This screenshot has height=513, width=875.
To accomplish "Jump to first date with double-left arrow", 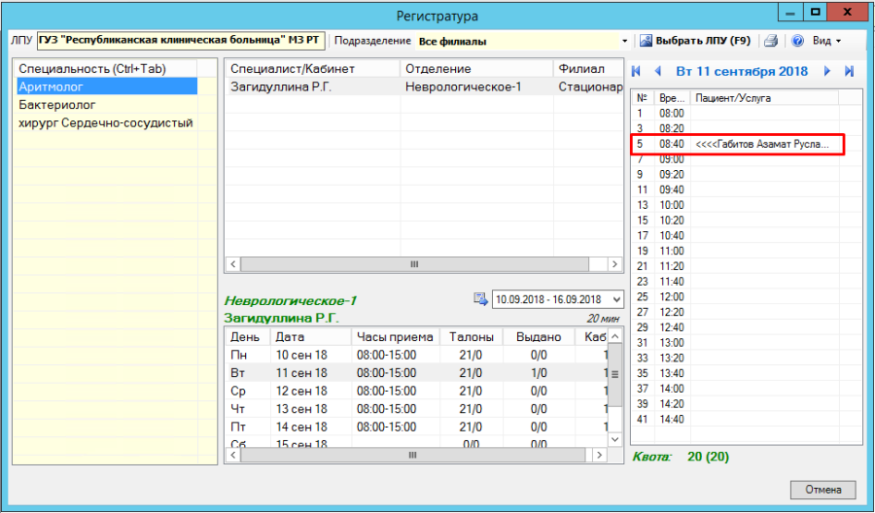I will [x=636, y=71].
